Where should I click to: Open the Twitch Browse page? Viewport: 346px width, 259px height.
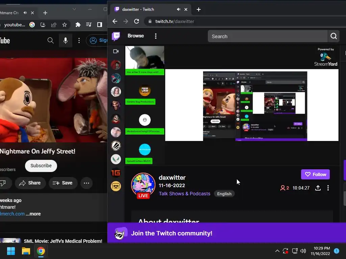(135, 36)
